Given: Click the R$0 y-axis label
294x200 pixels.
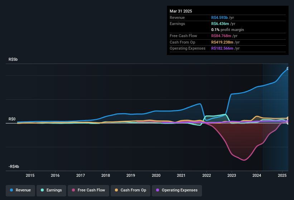Looking at the screenshot, I should click(x=12, y=119).
